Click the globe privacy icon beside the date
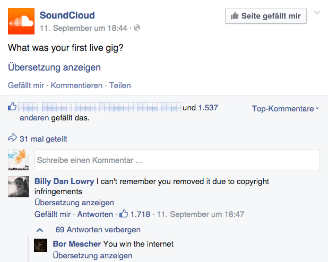The width and height of the screenshot is (328, 262). (137, 27)
